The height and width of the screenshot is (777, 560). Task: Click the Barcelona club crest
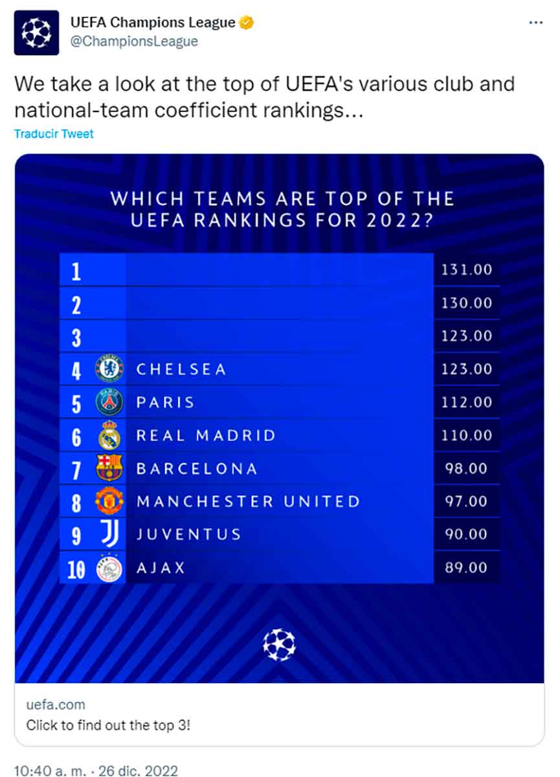109,468
